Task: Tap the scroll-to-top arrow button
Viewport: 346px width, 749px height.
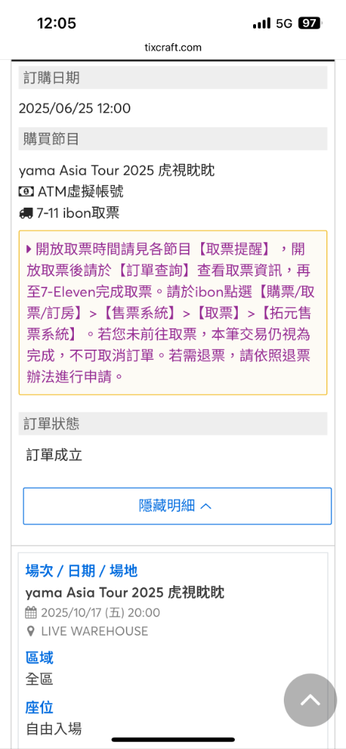Action: click(x=310, y=700)
